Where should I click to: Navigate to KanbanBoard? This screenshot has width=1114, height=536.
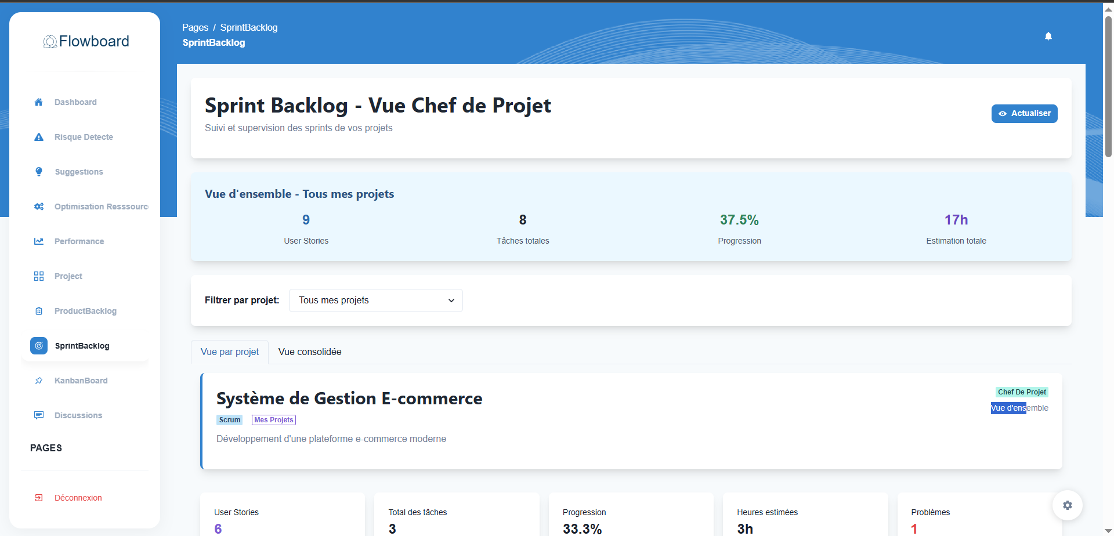pyautogui.click(x=81, y=381)
